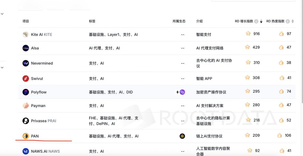The height and width of the screenshot is (156, 303).
Task: Open the Payman project logo
Action: click(26, 106)
